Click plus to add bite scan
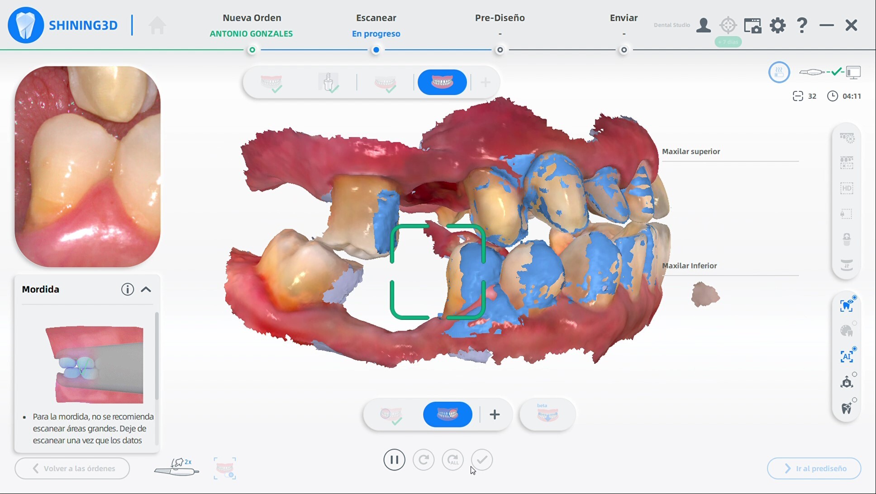 pos(495,414)
